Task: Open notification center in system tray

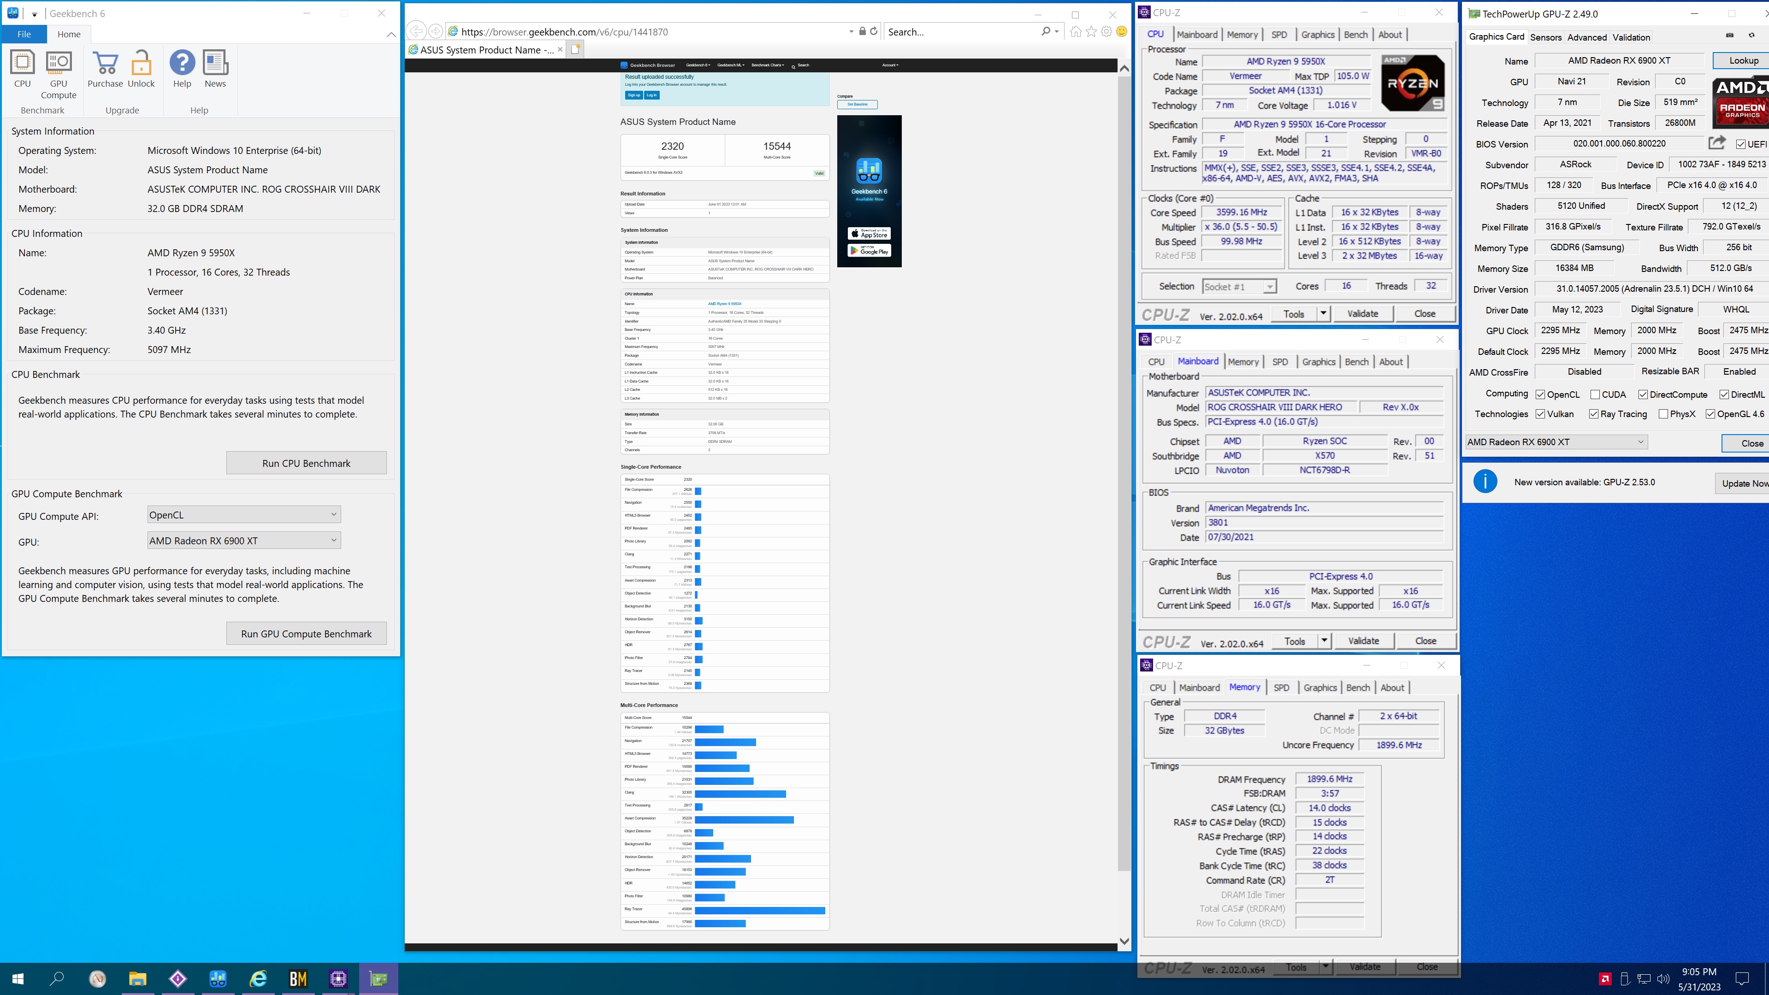Action: 1742,978
